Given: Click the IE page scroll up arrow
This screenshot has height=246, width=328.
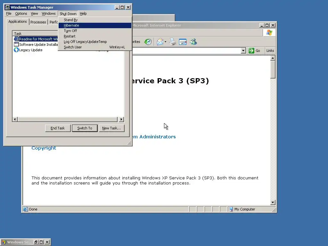Looking at the screenshot, I should tap(273, 58).
